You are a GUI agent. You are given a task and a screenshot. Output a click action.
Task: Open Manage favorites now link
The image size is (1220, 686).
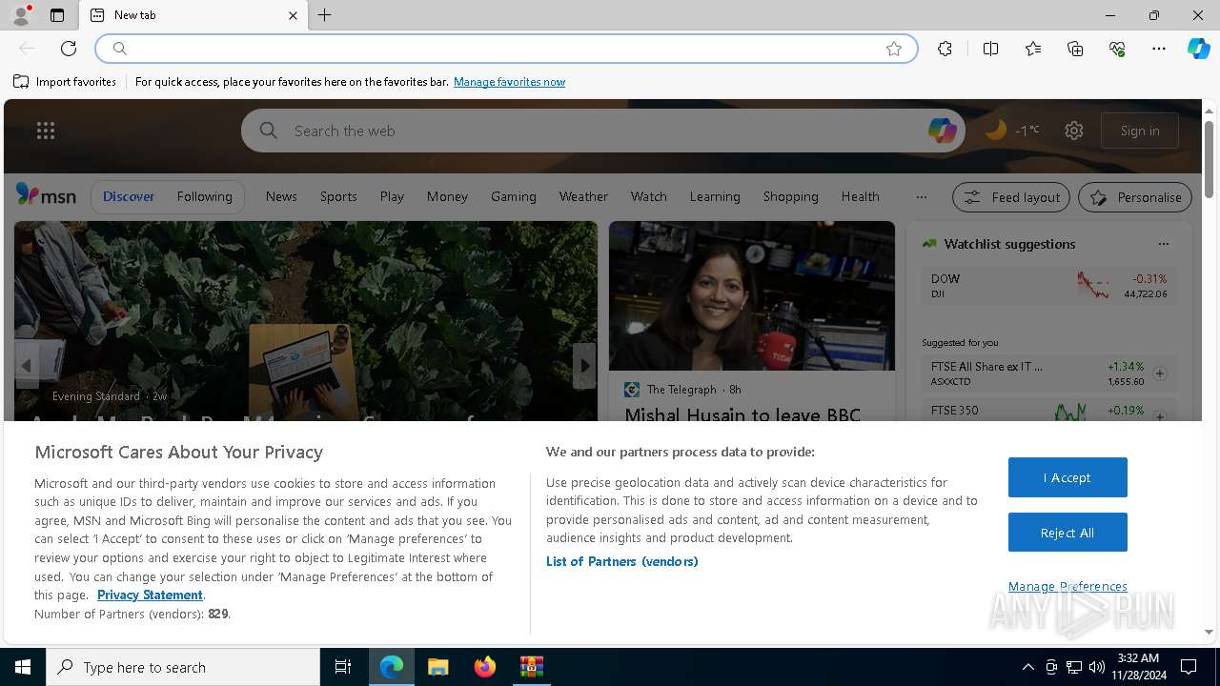[509, 82]
